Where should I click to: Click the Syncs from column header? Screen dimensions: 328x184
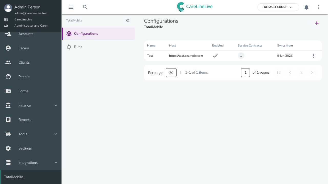click(285, 45)
